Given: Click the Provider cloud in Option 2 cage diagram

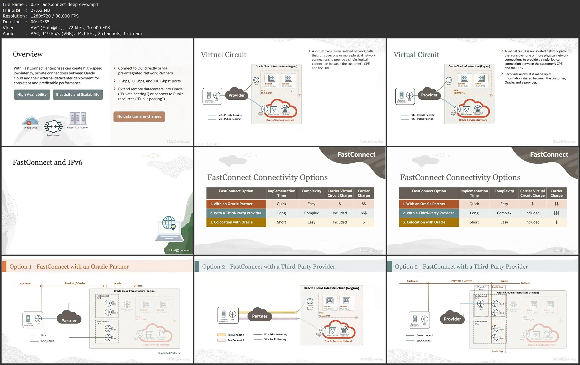Looking at the screenshot, I should [452, 317].
